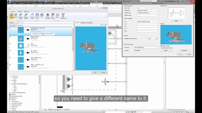Select the Silencer component icon
The height and width of the screenshot is (113, 202).
57,15
